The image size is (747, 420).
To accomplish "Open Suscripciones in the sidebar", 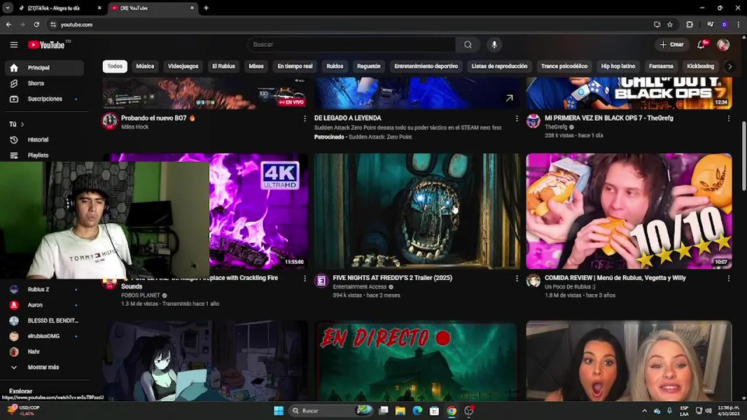I will tap(44, 99).
